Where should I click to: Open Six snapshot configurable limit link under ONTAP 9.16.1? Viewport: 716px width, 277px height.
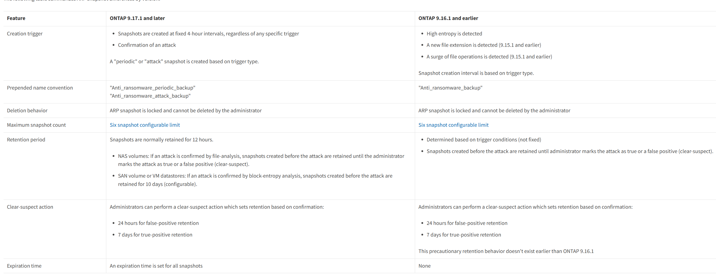(x=453, y=125)
